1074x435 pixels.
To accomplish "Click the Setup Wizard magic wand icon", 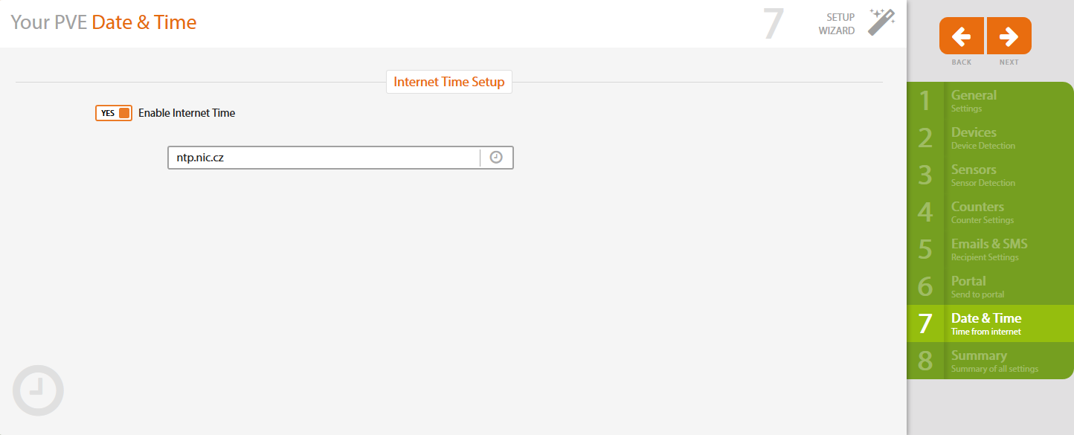I will tap(881, 22).
